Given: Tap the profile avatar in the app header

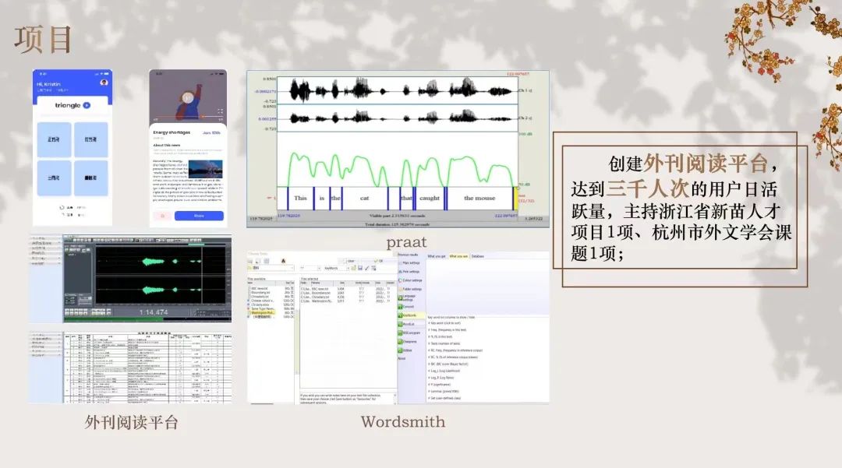Looking at the screenshot, I should click(104, 83).
